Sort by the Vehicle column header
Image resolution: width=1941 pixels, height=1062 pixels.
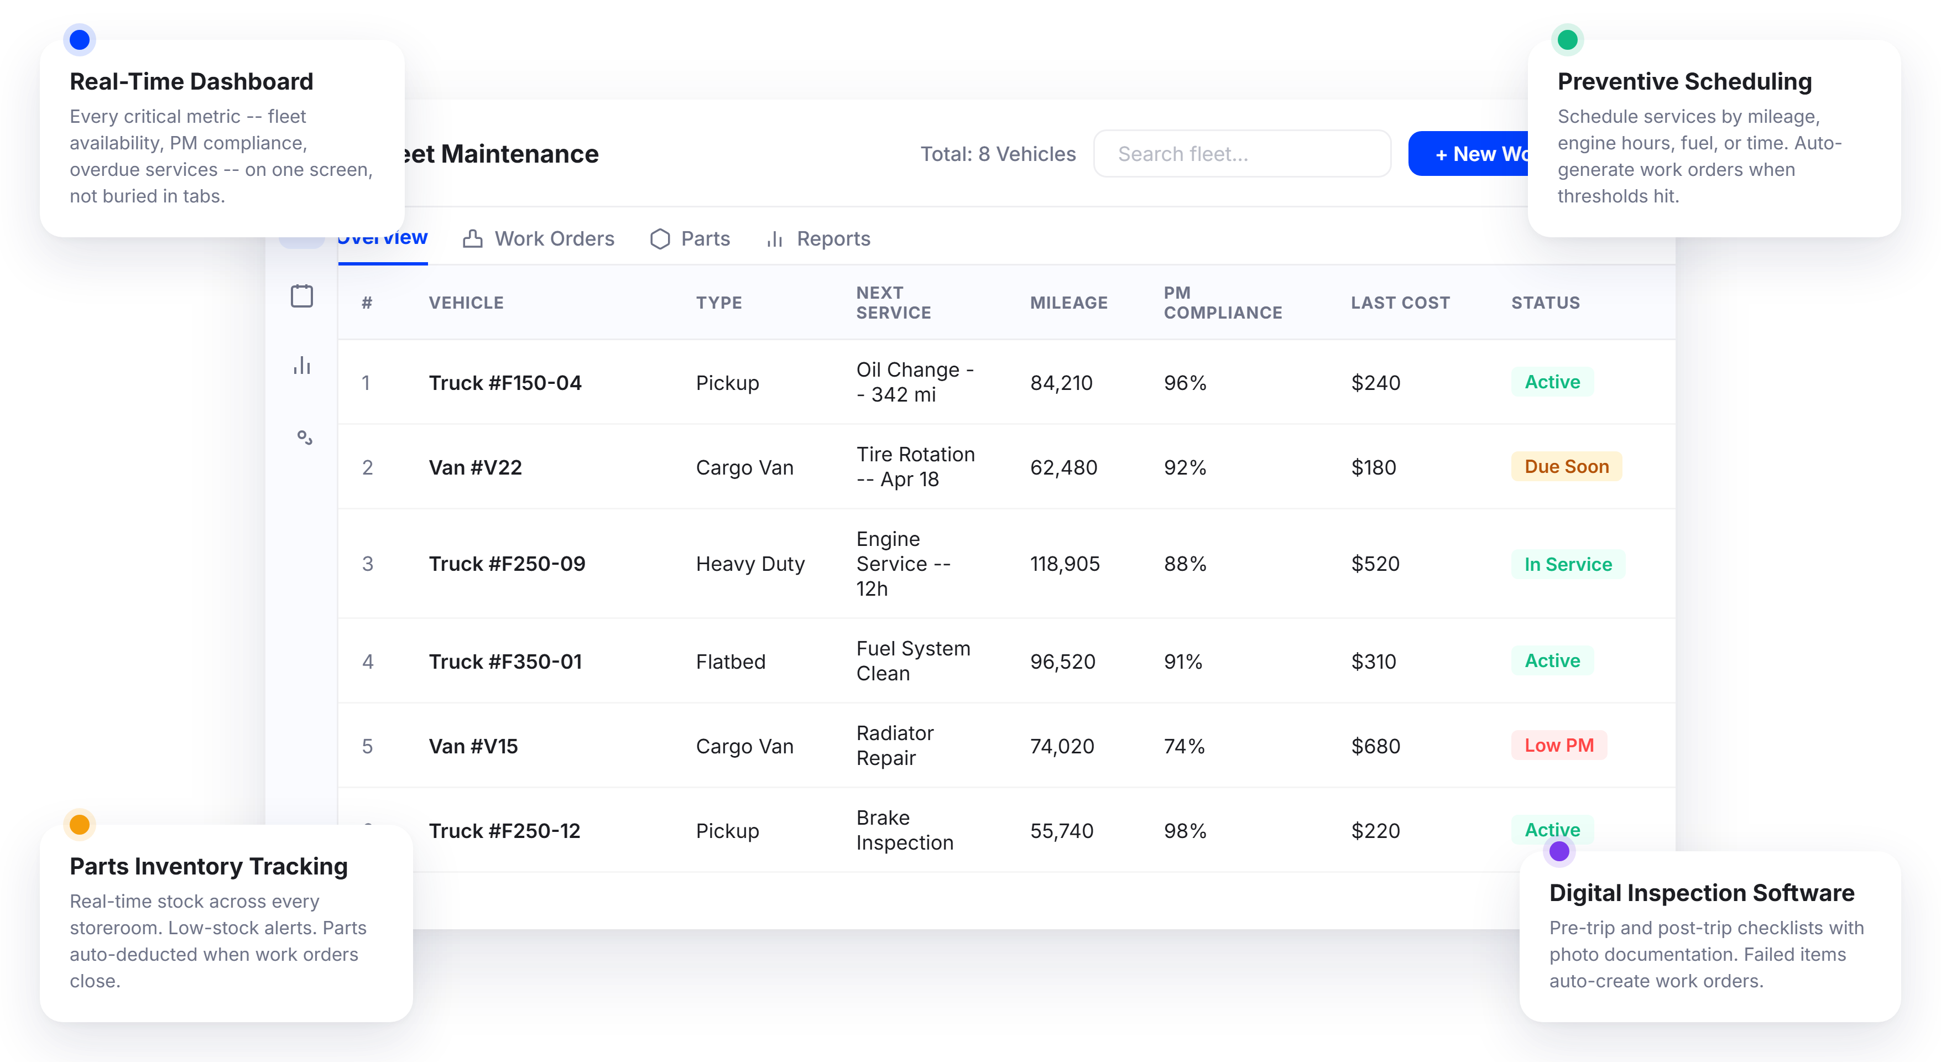click(x=466, y=302)
